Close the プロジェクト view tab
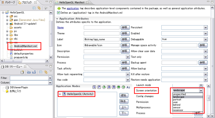This screenshot has width=215, height=118. 35,2
